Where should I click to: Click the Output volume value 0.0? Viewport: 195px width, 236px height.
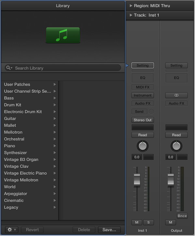[171, 157]
